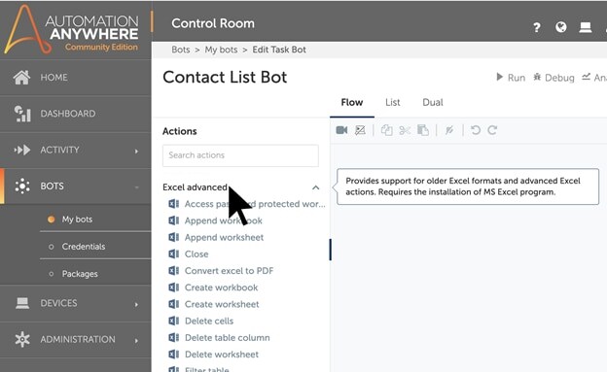Image resolution: width=607 pixels, height=372 pixels.
Task: Click the Debug button
Action: 553,78
